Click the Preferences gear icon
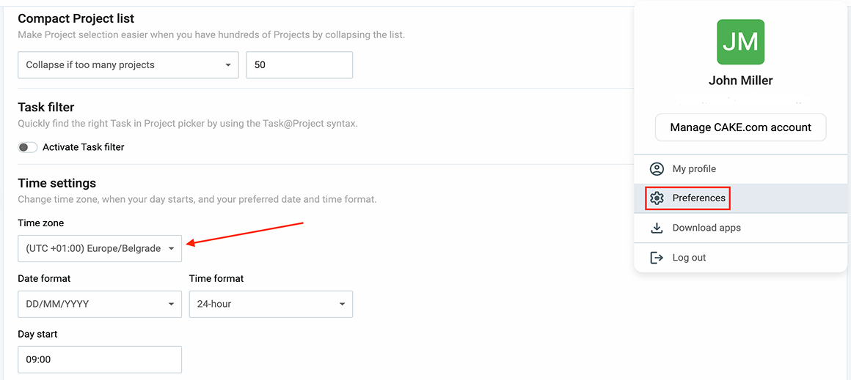Screen dimensions: 851x380 pos(657,198)
